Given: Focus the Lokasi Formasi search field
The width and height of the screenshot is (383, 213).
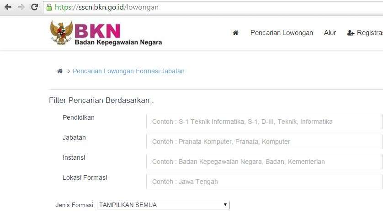Looking at the screenshot, I should [264, 182].
